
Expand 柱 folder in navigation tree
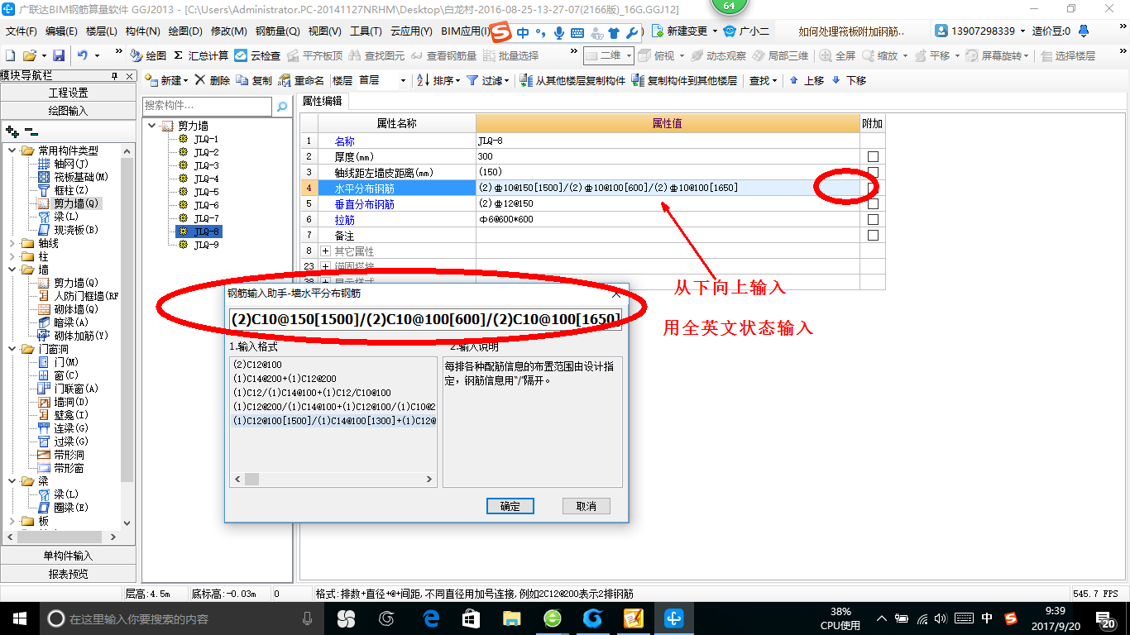tap(12, 256)
